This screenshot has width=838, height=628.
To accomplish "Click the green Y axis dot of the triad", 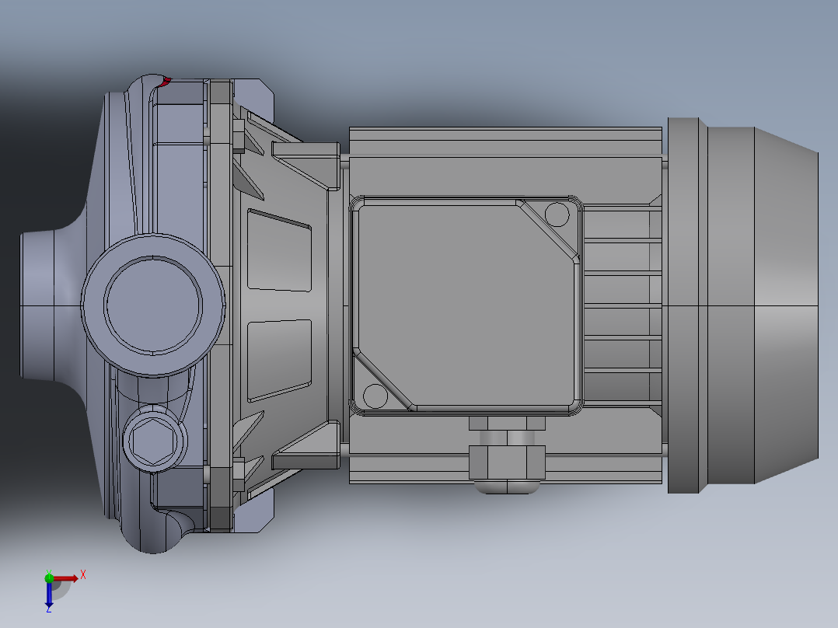I will [x=49, y=577].
